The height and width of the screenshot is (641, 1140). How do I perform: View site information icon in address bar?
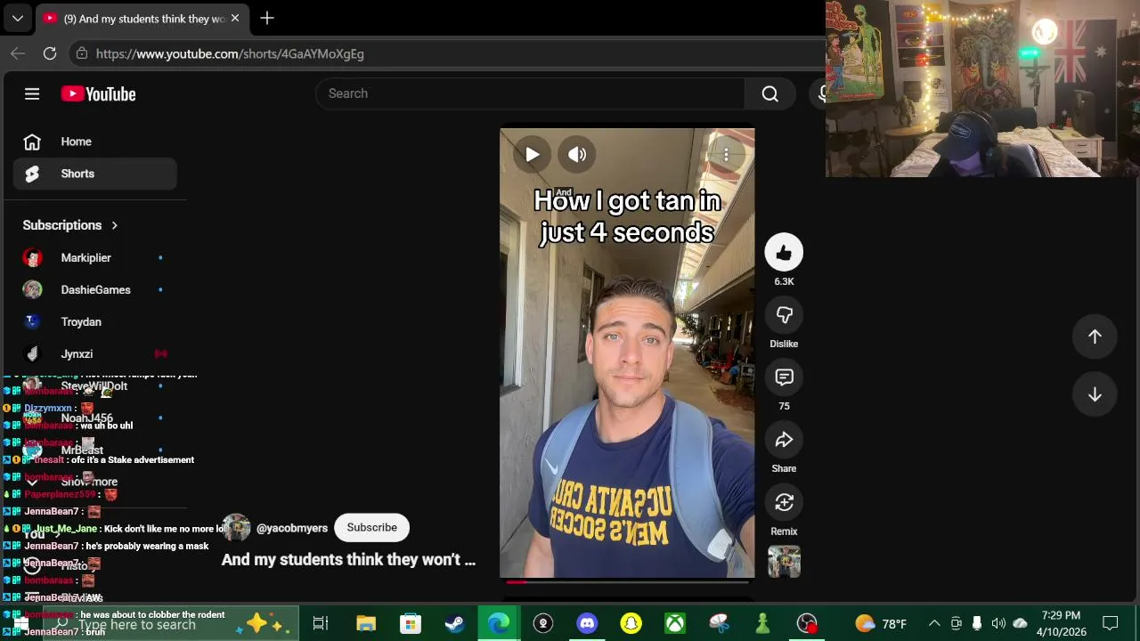point(82,53)
